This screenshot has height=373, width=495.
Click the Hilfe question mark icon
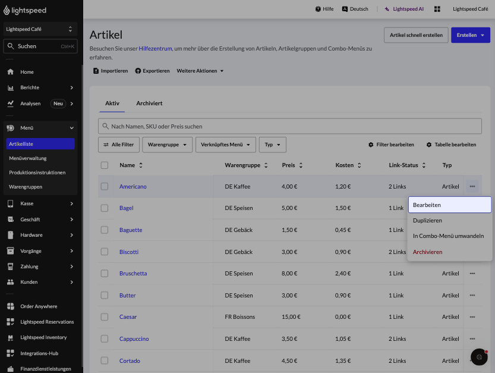click(318, 9)
